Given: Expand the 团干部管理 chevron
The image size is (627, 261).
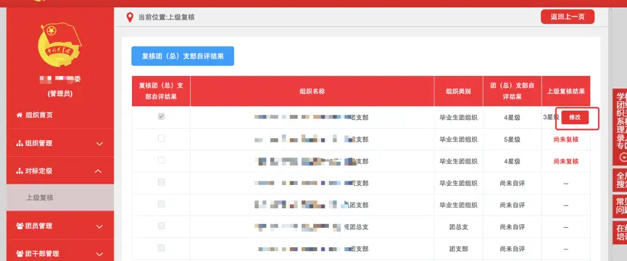Looking at the screenshot, I should [99, 254].
